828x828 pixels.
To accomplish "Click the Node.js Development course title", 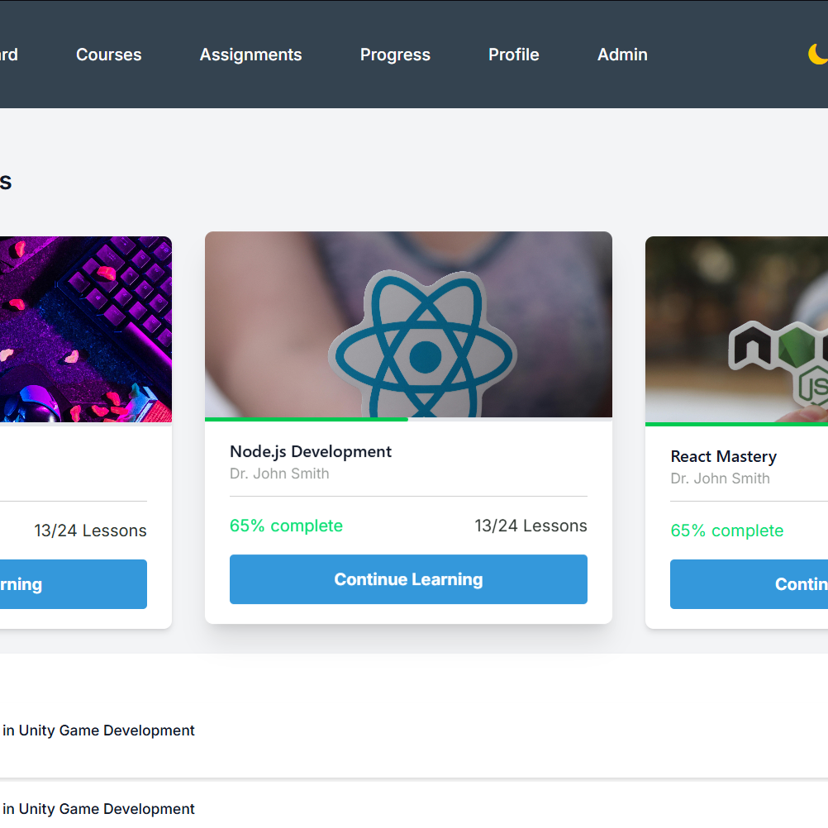I will [311, 451].
